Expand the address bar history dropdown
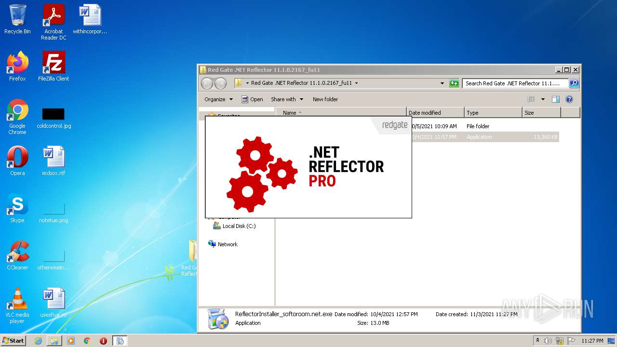Viewport: 617px width, 347px height. (x=442, y=83)
